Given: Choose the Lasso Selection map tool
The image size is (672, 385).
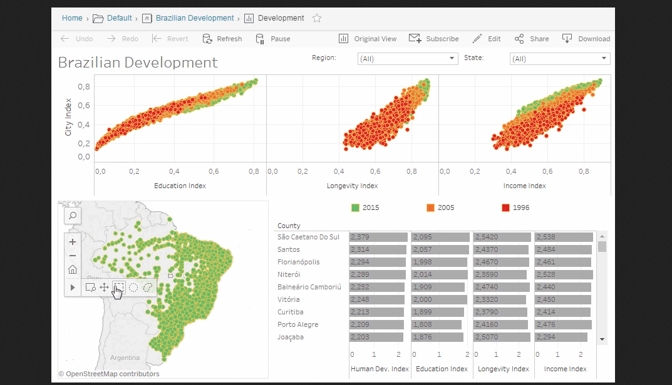Looking at the screenshot, I should tap(148, 287).
